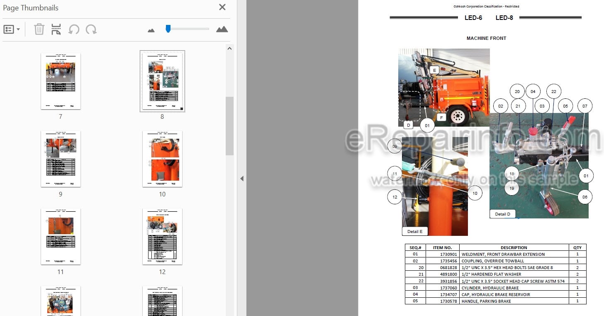
Task: Click callout bubble 12 on diagram
Action: click(395, 197)
